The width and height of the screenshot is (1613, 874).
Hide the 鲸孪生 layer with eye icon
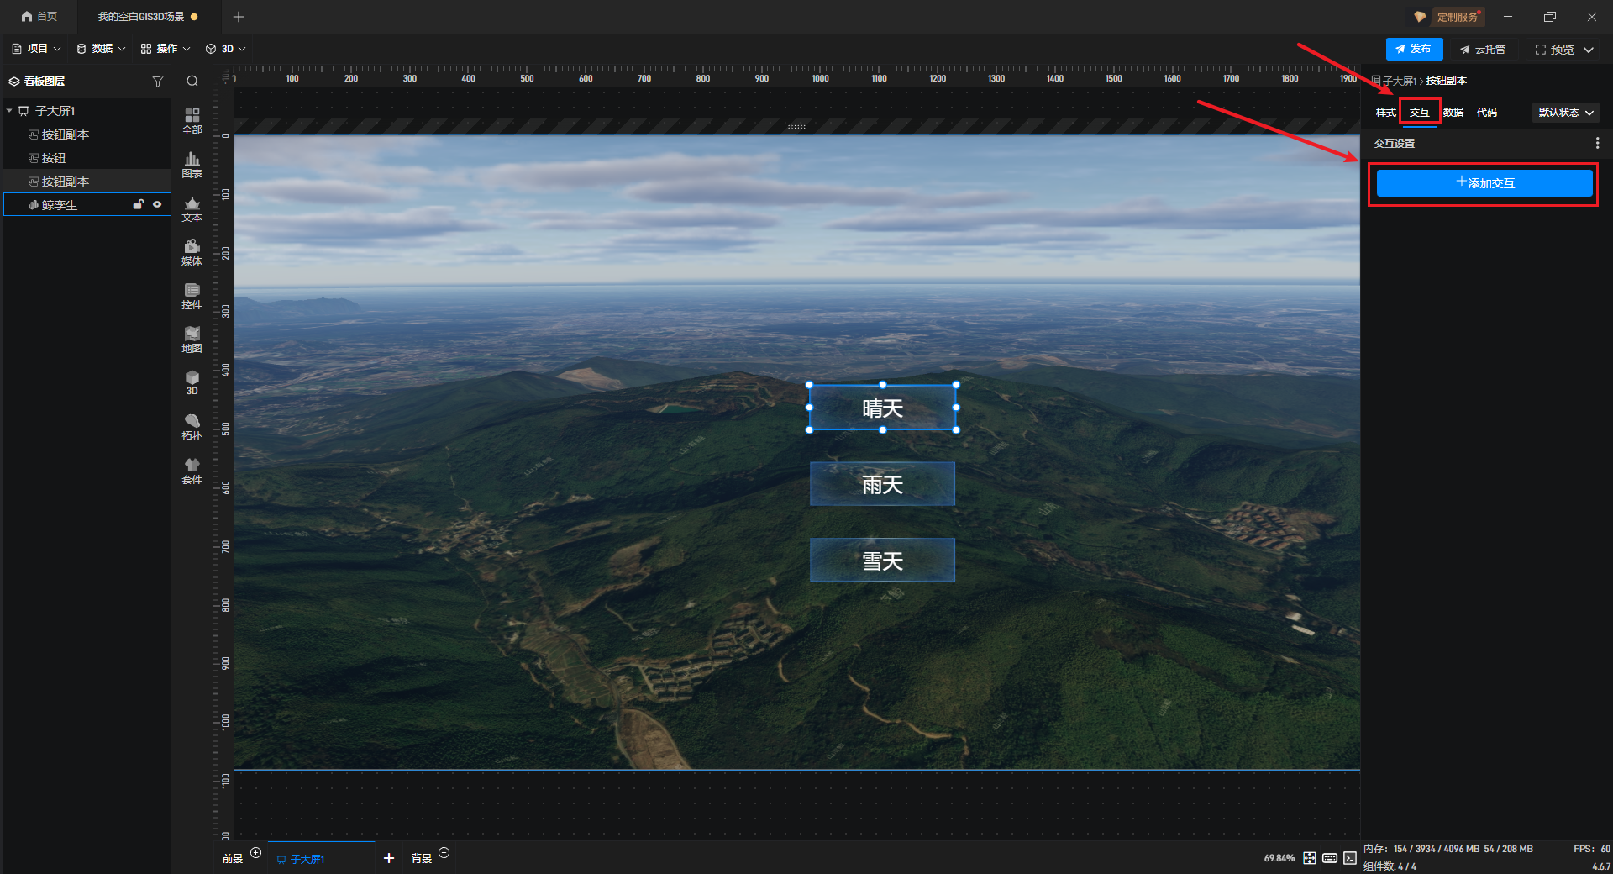pos(157,204)
